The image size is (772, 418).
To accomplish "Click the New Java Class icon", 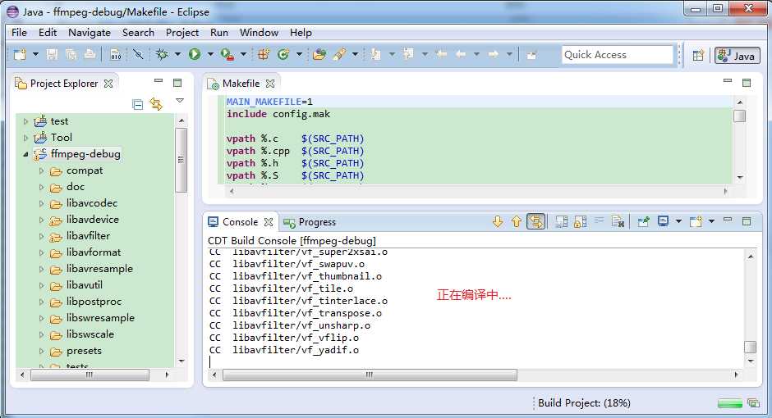I will tap(283, 54).
